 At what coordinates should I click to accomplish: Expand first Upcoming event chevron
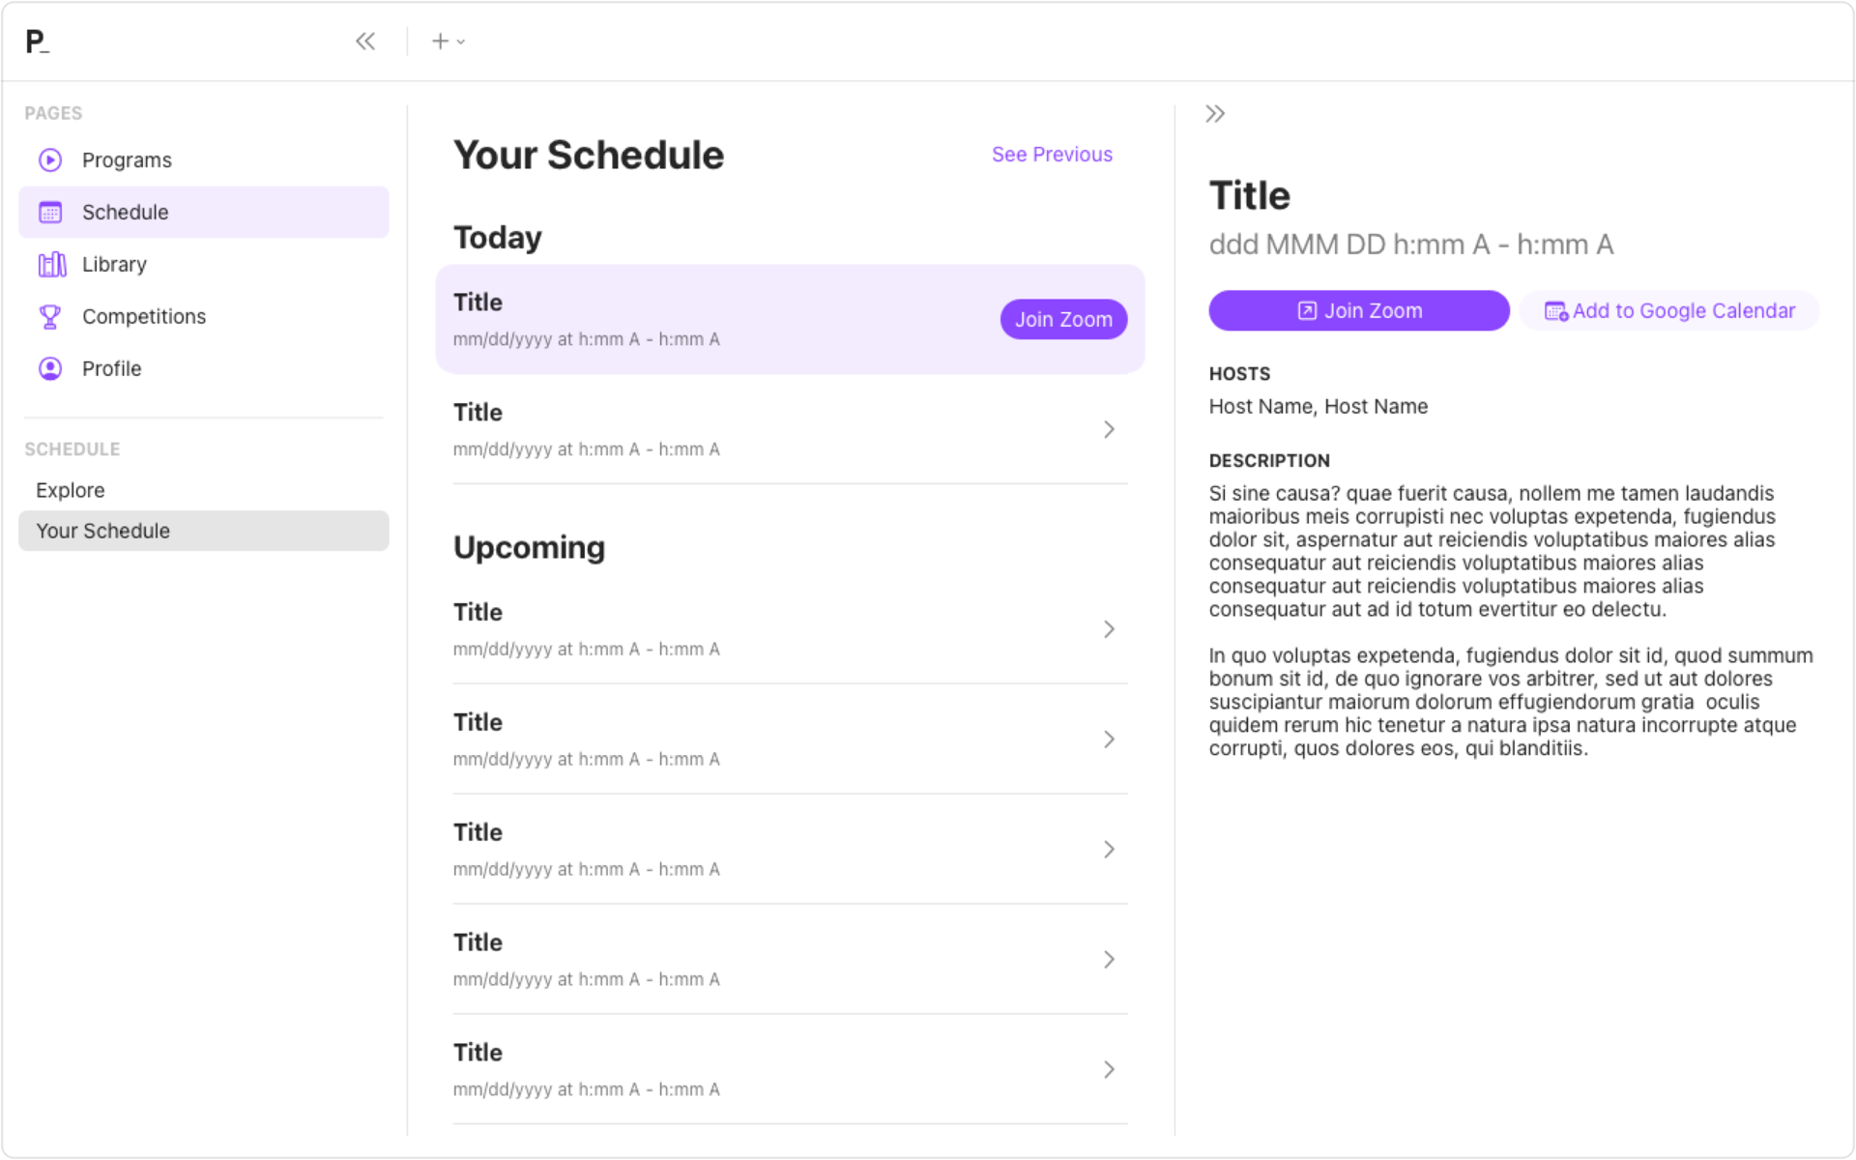(1109, 629)
